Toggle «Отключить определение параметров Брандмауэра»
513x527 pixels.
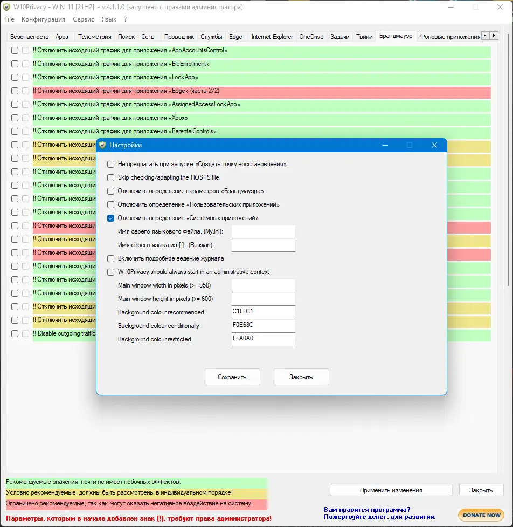pos(111,191)
